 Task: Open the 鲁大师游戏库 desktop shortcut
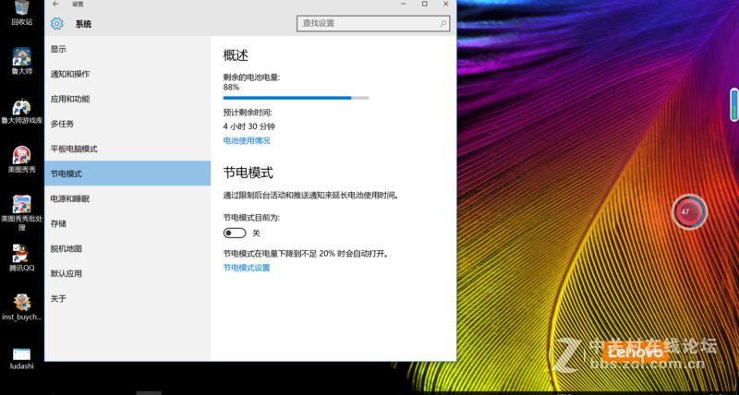(x=21, y=111)
